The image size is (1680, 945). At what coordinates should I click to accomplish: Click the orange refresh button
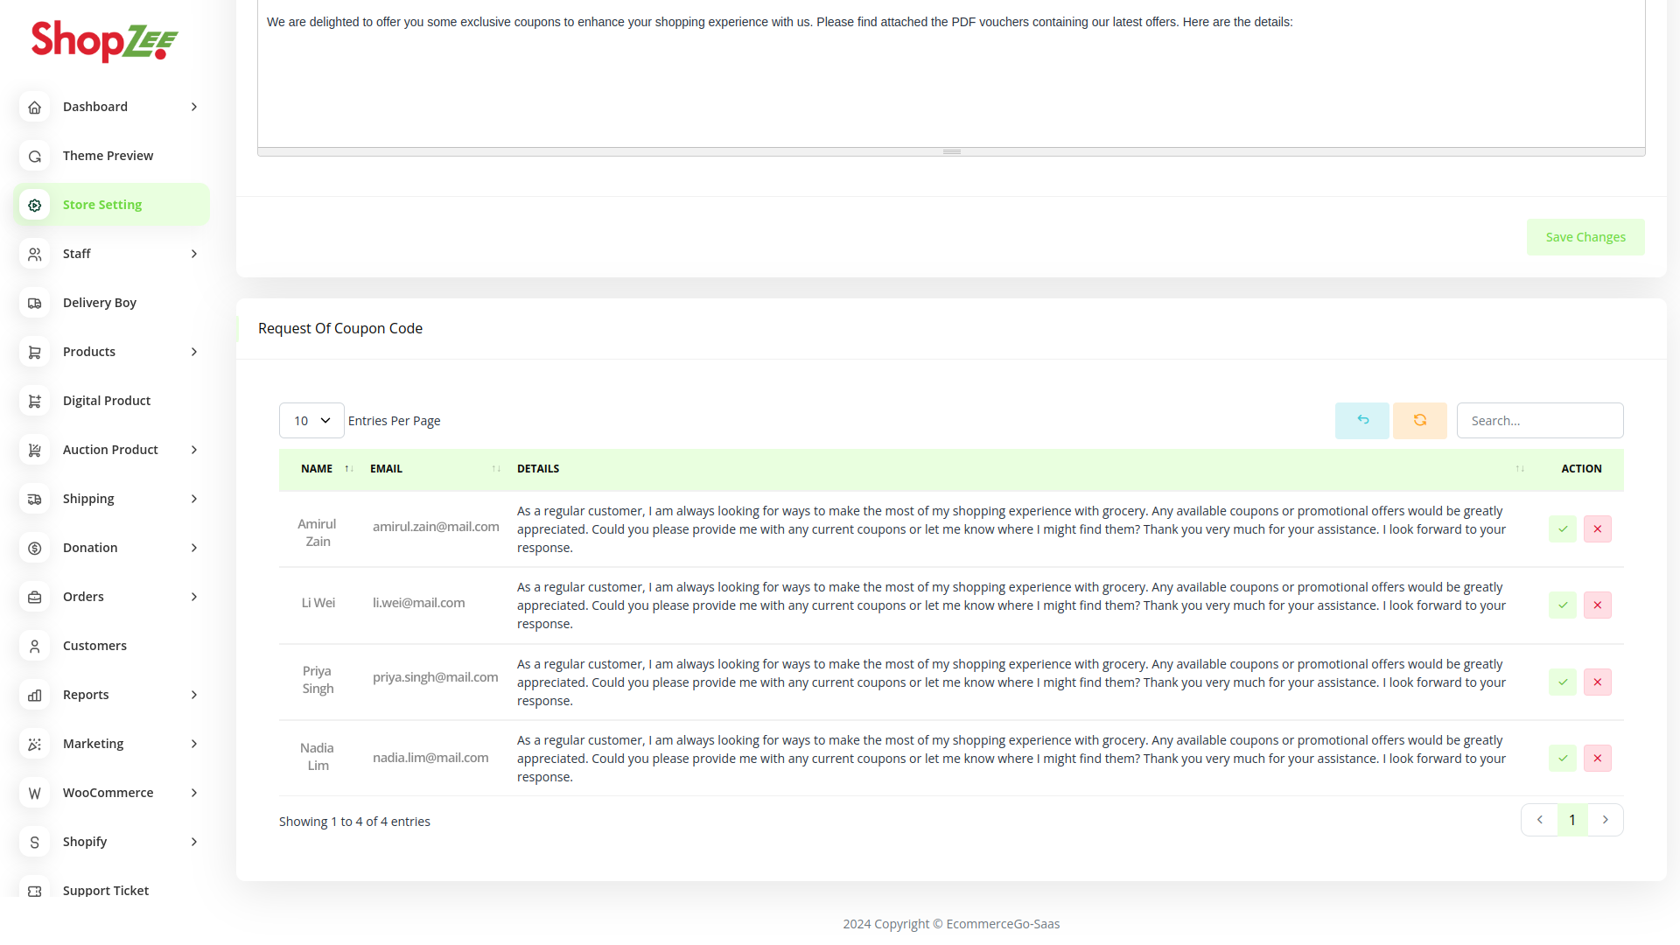tap(1419, 421)
